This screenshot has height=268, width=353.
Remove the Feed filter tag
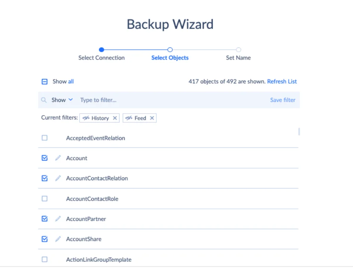point(152,118)
